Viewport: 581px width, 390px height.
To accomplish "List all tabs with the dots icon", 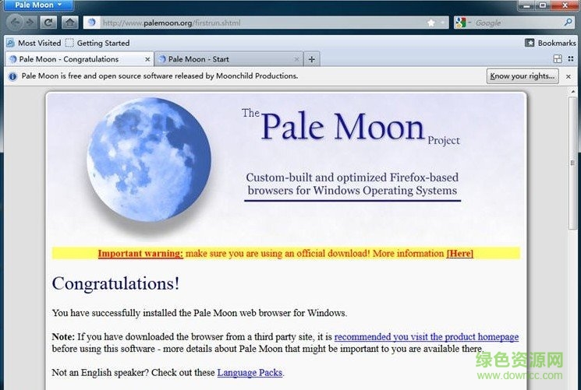I will tap(571, 59).
